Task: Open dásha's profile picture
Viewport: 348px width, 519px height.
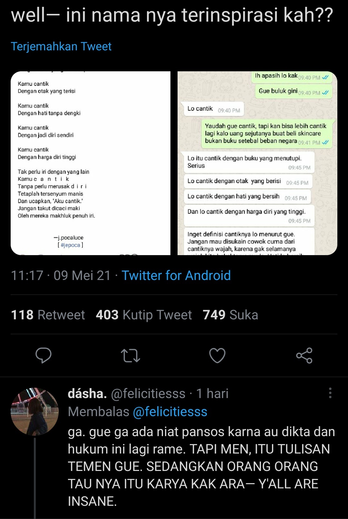Action: pos(35,412)
